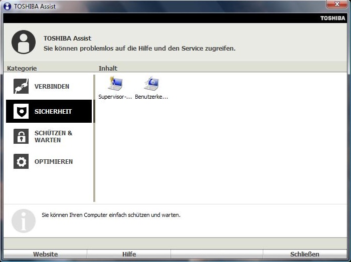This screenshot has height=262, width=351.
Task: Select the VERBINDEN category label
Action: pos(52,87)
